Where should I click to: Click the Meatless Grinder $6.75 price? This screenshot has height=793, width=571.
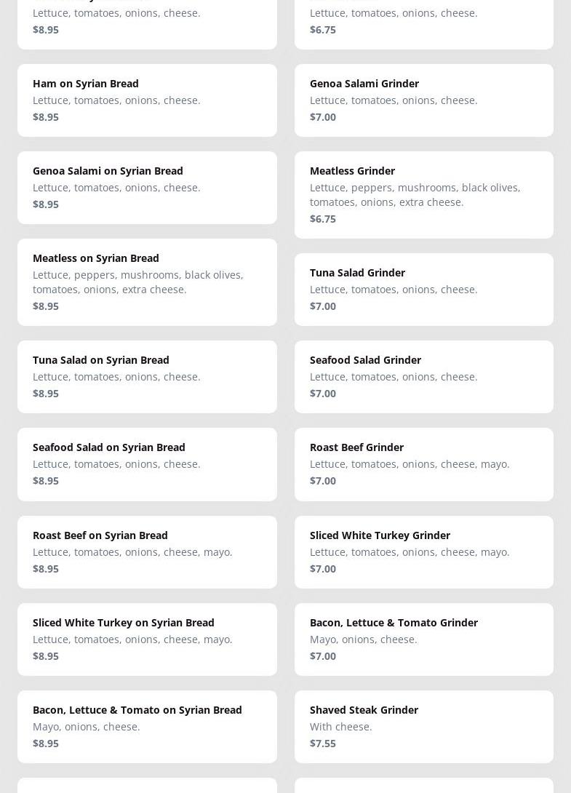[x=323, y=219]
